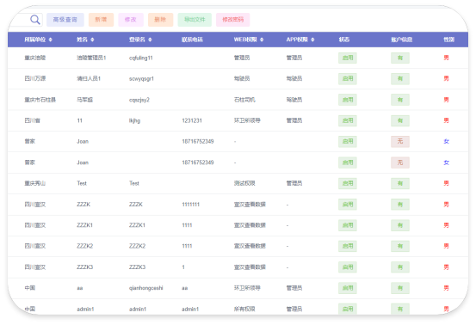Click the APP权限 sort arrows
The image size is (476, 325).
312,40
